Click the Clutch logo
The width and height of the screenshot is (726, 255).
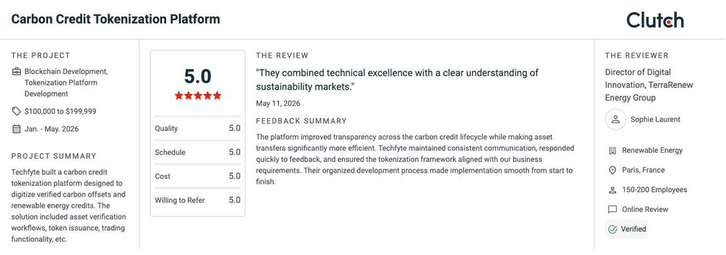click(655, 20)
